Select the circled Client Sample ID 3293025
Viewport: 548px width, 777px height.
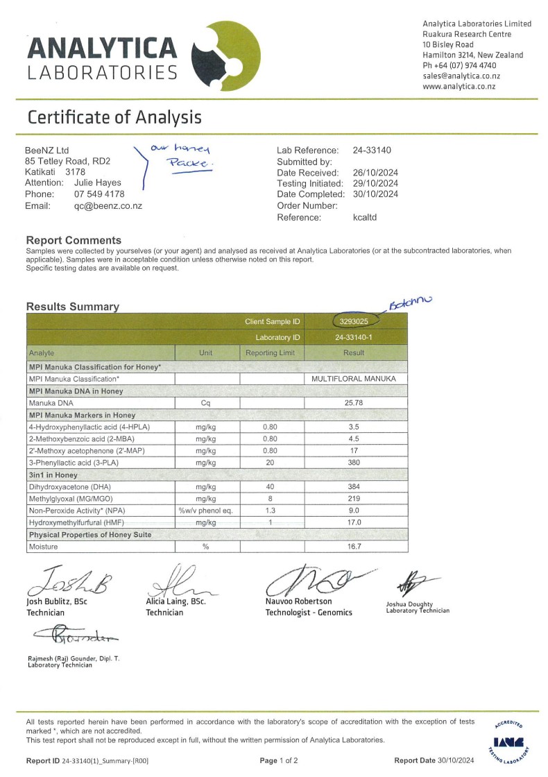pos(354,321)
